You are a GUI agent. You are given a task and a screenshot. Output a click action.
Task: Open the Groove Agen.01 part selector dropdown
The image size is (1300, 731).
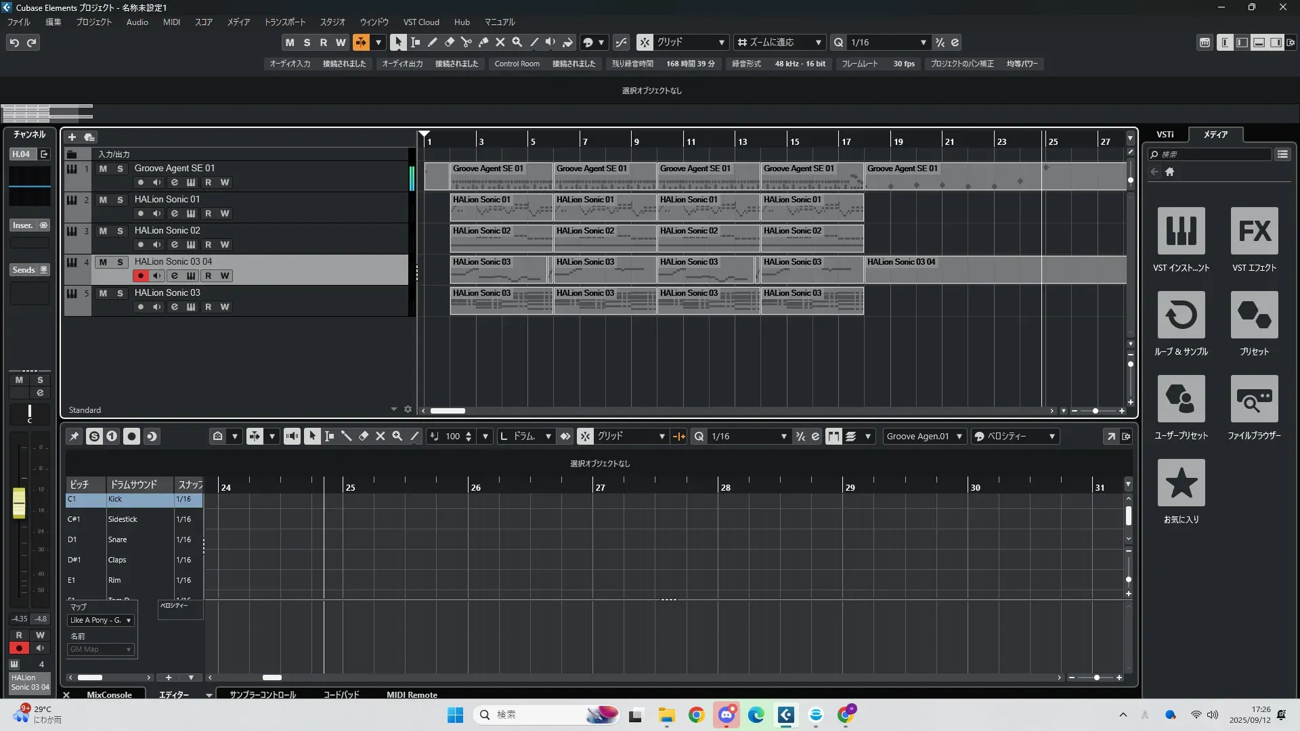959,437
